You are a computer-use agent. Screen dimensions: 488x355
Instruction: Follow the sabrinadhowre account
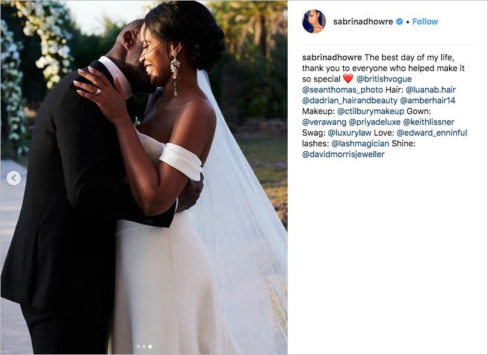pyautogui.click(x=425, y=22)
